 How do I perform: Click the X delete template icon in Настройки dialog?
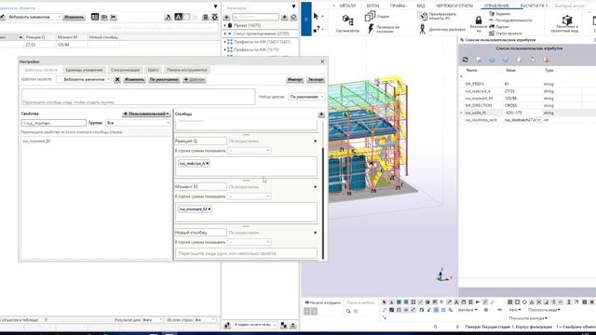117,79
